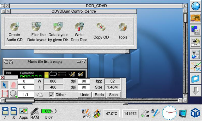
Task: Click the analog clock on icon bar
Action: (x=169, y=112)
